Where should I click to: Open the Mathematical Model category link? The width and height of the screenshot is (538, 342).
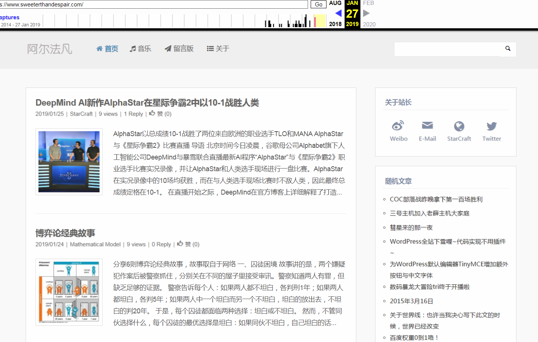95,244
